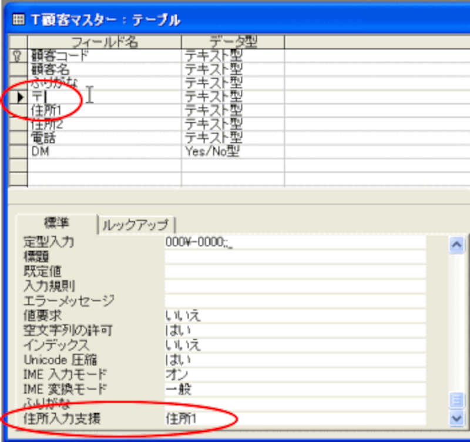
Task: Click the current-row arrow selector beside 〒
Action: (x=19, y=96)
